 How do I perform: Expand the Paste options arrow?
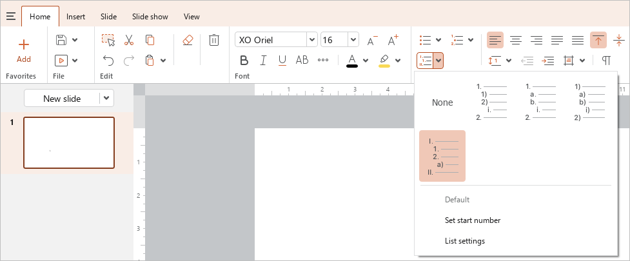pyautogui.click(x=163, y=61)
